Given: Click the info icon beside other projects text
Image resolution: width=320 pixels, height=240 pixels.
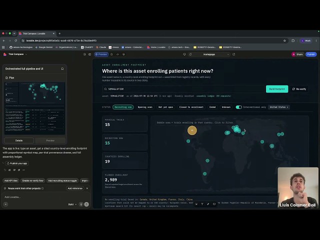Looking at the screenshot, I should (x=42, y=188).
